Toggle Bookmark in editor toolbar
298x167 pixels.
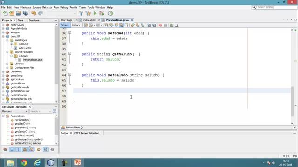(x=142, y=25)
